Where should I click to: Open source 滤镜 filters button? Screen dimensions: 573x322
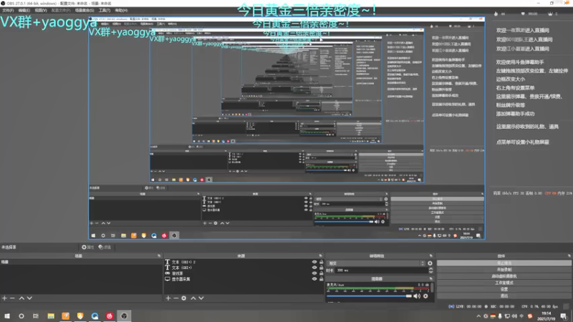coord(105,247)
